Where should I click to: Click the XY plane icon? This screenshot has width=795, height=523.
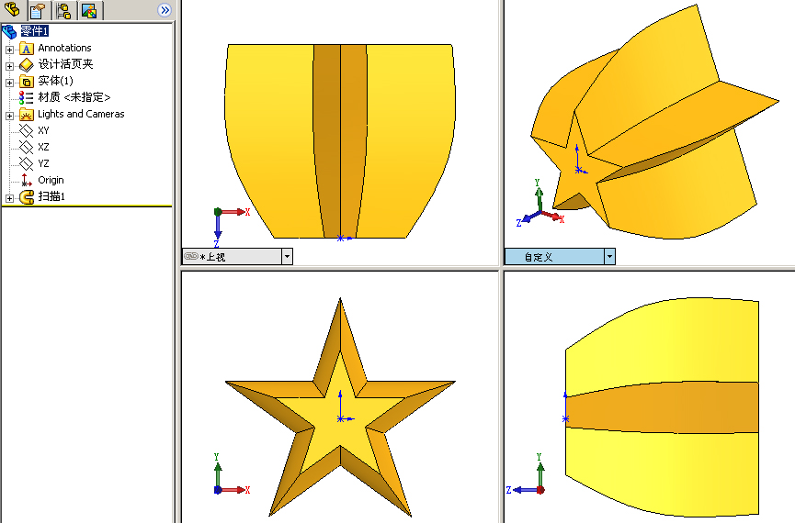point(26,130)
